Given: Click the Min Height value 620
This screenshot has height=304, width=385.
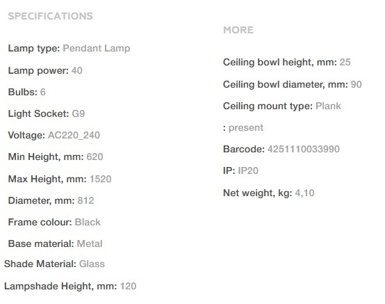Looking at the screenshot, I should tap(95, 157).
